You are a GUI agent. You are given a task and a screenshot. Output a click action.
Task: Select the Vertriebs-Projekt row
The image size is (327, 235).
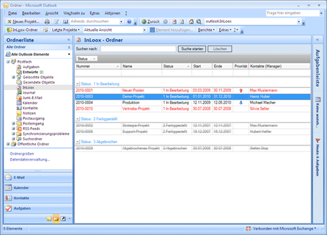[193, 109]
